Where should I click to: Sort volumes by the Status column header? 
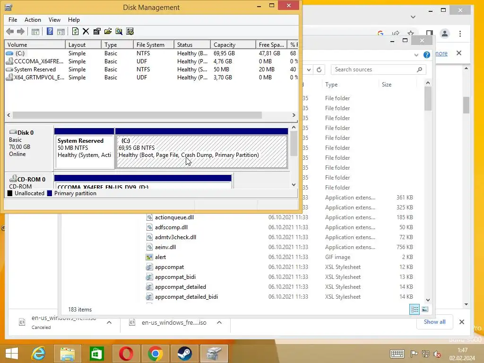192,45
